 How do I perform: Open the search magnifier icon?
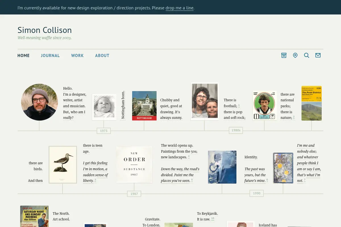(307, 55)
